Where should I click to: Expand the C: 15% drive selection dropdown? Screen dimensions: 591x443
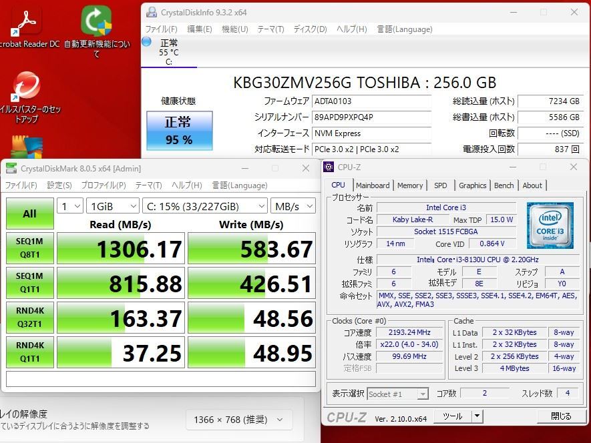click(x=204, y=206)
